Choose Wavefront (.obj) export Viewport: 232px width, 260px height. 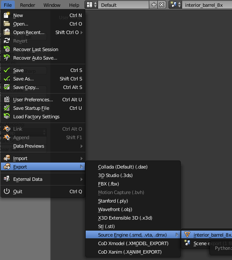click(115, 209)
